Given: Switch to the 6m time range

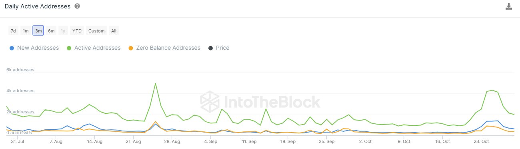Looking at the screenshot, I should coord(51,31).
